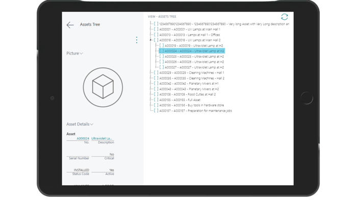Image resolution: width=356 pixels, height=200 pixels.
Task: Select A000013 - Lamps at Hall 1 - Offices
Action: click(x=190, y=35)
